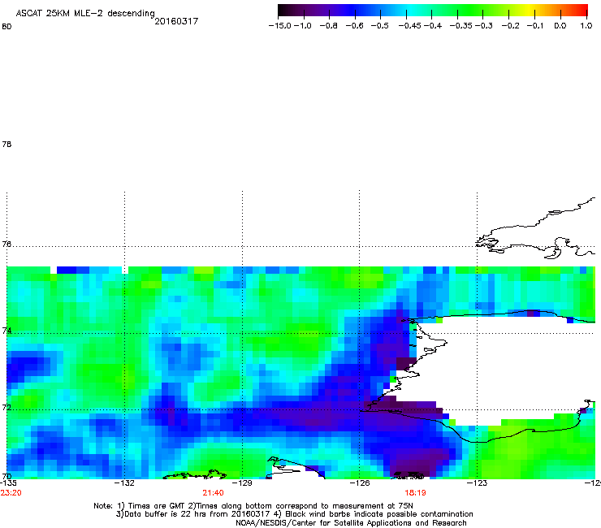Image resolution: width=601 pixels, height=528 pixels.
Task: Click longitude label -132
Action: click(x=124, y=483)
